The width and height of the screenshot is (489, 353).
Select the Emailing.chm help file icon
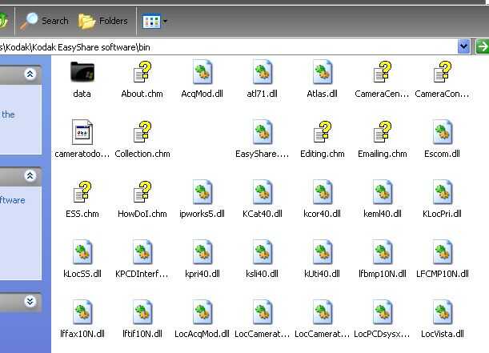pos(383,132)
